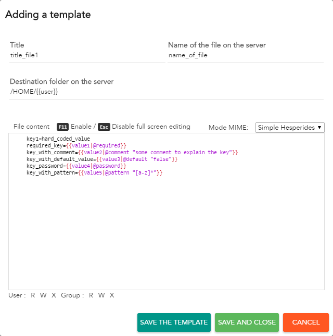
Task: Click empty area of file content editor
Action: click(166, 232)
